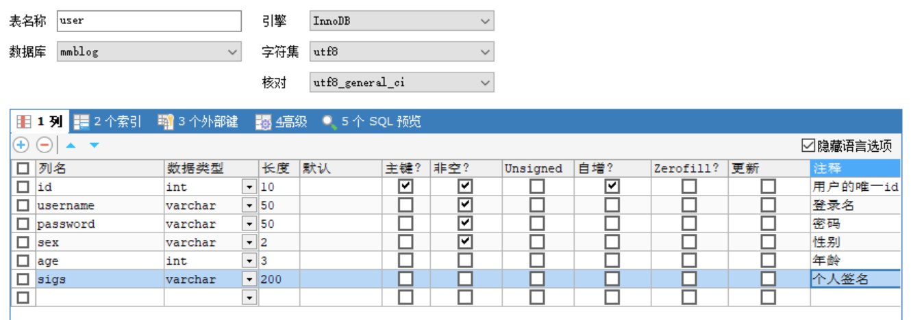
Task: Click the add new column plus icon
Action: [x=21, y=145]
